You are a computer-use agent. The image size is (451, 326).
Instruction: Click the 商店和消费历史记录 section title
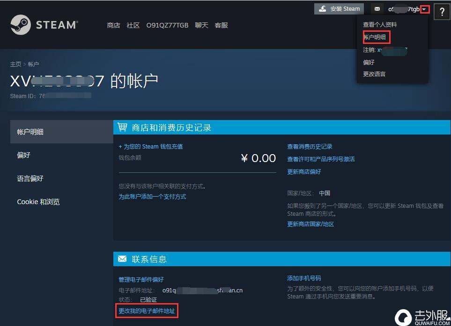pyautogui.click(x=171, y=128)
